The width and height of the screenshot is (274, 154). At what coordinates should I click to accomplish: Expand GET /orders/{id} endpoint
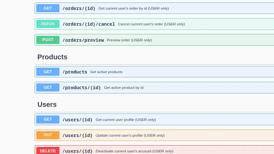pyautogui.click(x=154, y=8)
